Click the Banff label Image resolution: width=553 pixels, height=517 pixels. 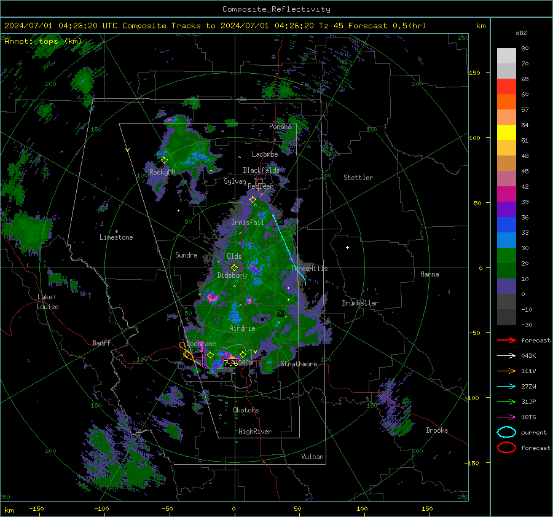[101, 342]
